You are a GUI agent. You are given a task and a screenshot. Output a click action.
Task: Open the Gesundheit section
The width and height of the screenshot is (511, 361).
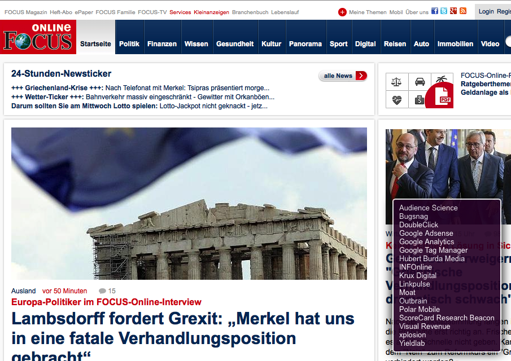pos(235,44)
